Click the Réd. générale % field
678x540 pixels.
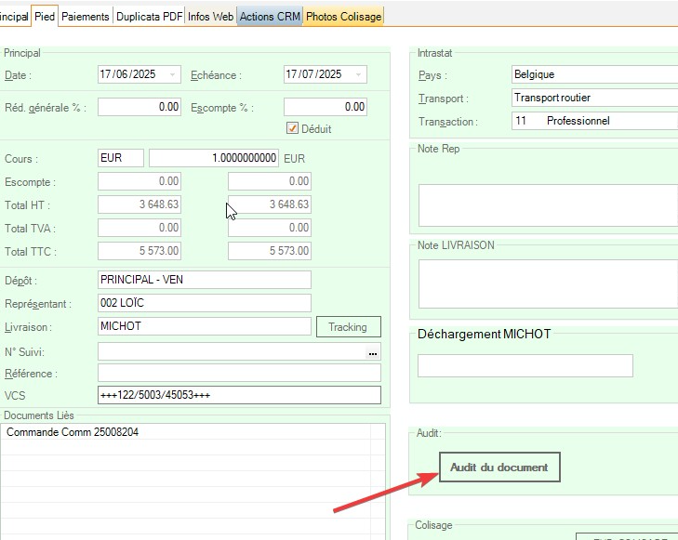coord(140,107)
